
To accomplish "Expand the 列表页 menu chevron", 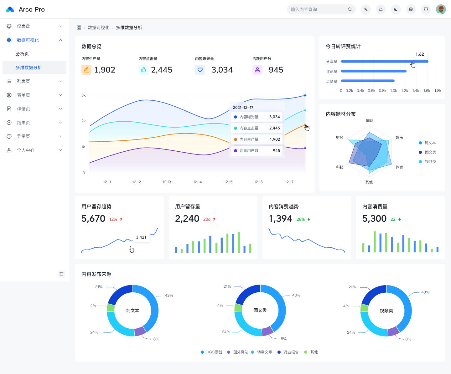I will coord(60,81).
